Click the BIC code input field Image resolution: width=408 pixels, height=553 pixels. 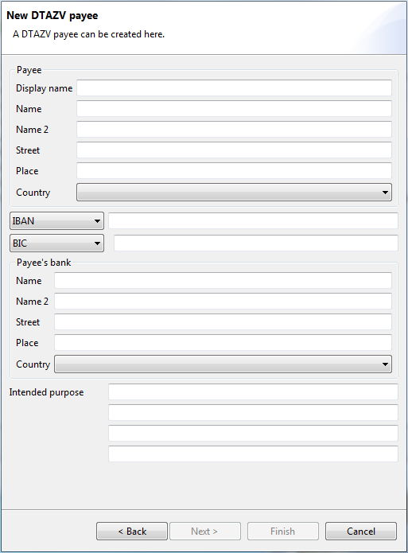pos(256,243)
